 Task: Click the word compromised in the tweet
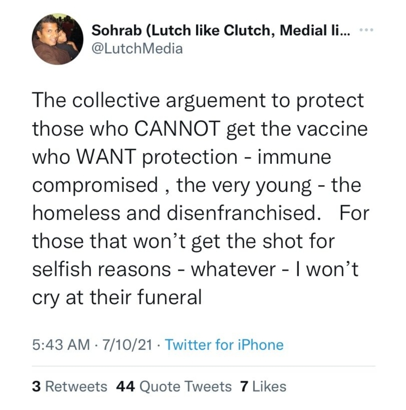coord(95,186)
